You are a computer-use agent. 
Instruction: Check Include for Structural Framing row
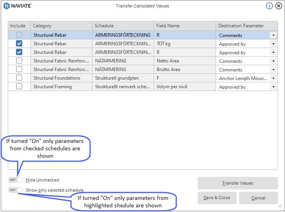pos(19,87)
